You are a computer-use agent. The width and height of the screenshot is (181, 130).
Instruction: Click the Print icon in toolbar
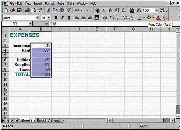(27, 10)
